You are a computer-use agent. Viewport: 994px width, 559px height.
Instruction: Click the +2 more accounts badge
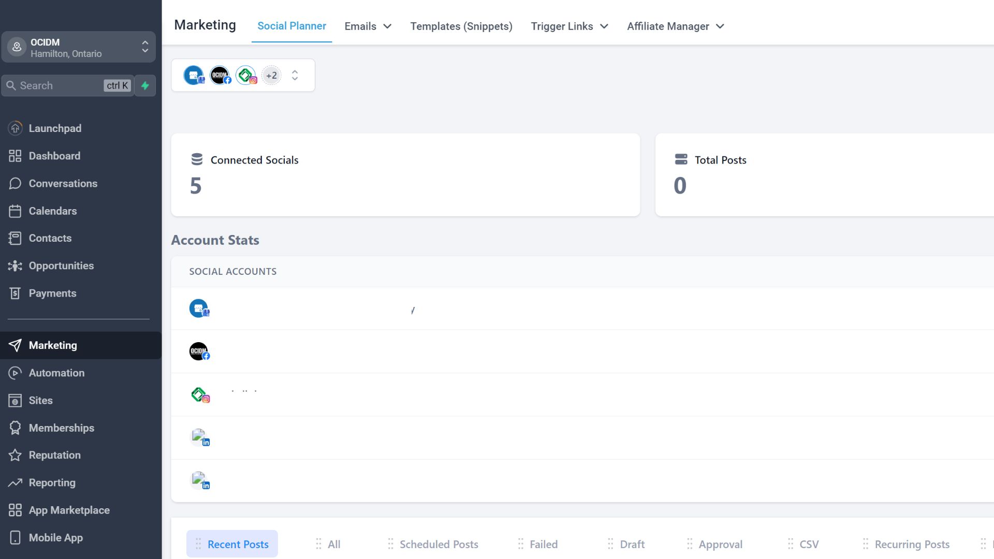(x=271, y=76)
